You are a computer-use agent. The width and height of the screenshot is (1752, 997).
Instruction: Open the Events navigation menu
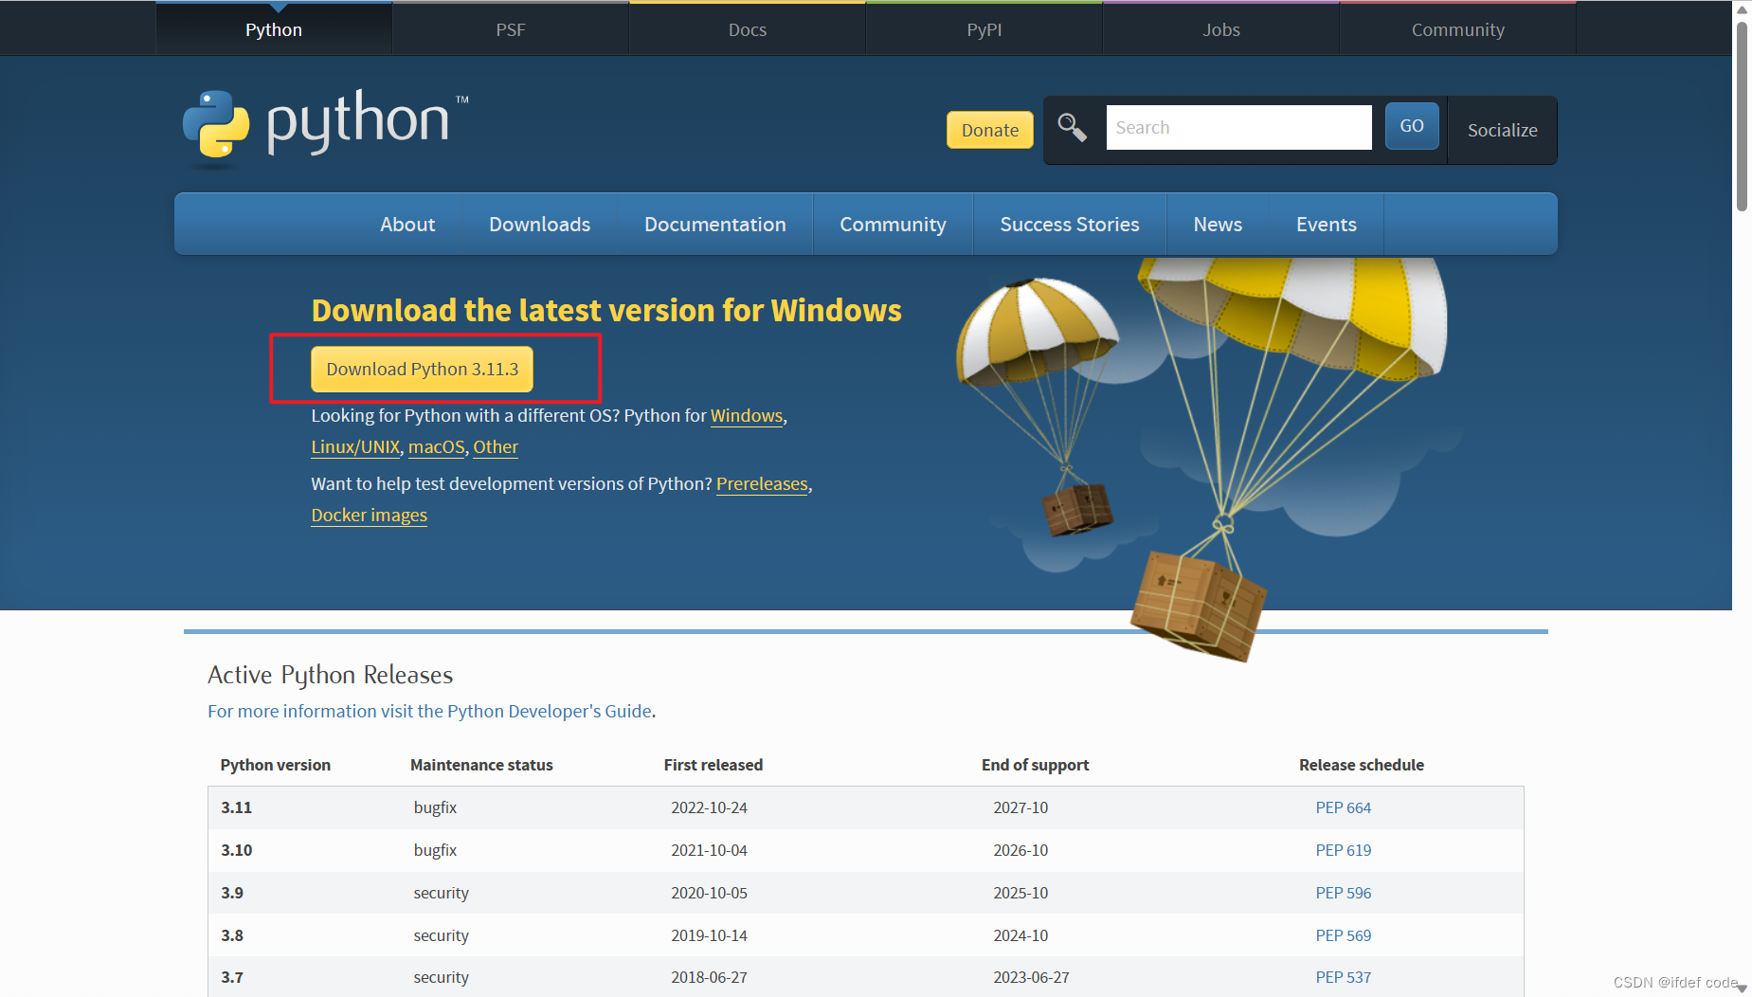tap(1327, 224)
